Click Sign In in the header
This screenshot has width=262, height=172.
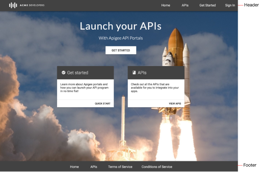[230, 5]
